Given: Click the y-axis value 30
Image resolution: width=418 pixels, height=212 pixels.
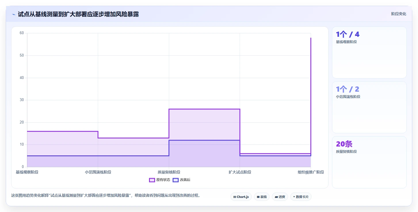Looking at the screenshot, I should 22,100.
